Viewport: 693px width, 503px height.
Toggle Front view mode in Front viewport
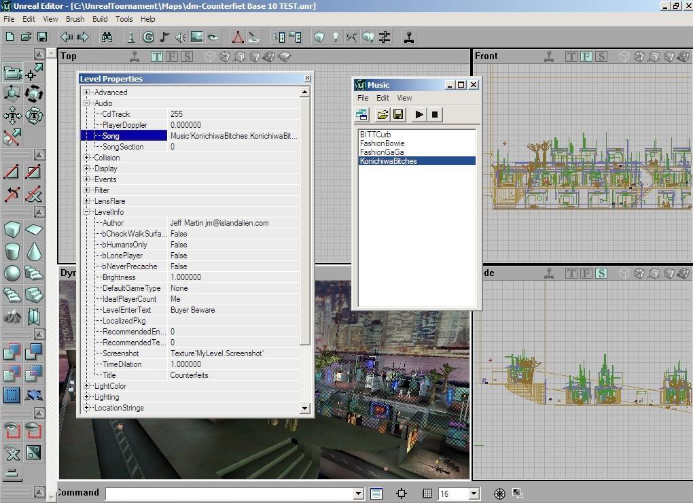coord(586,56)
